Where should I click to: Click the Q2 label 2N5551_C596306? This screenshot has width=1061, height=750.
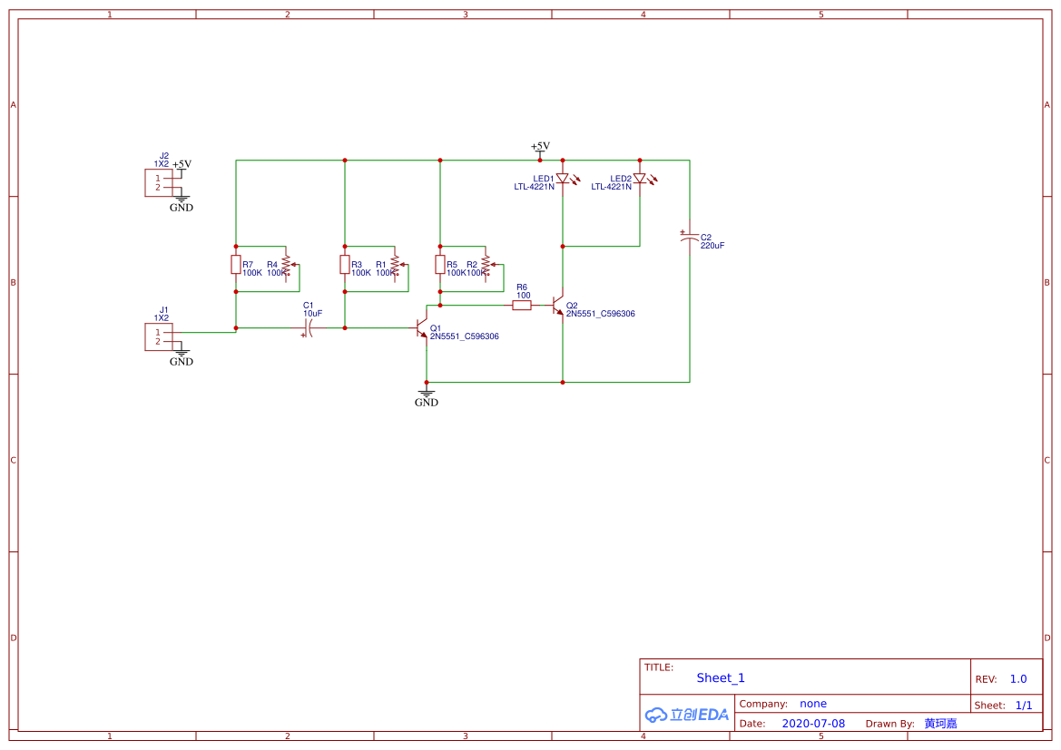point(600,314)
